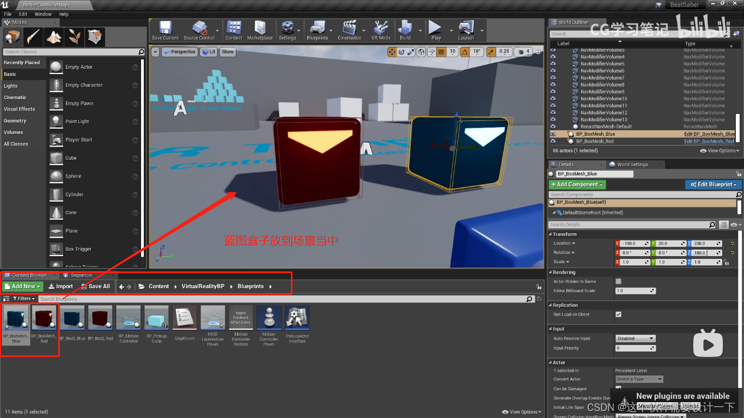Click the Blueprints toolbar icon

click(318, 30)
